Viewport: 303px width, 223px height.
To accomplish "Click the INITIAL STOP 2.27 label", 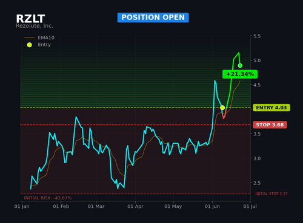I will tap(271, 194).
